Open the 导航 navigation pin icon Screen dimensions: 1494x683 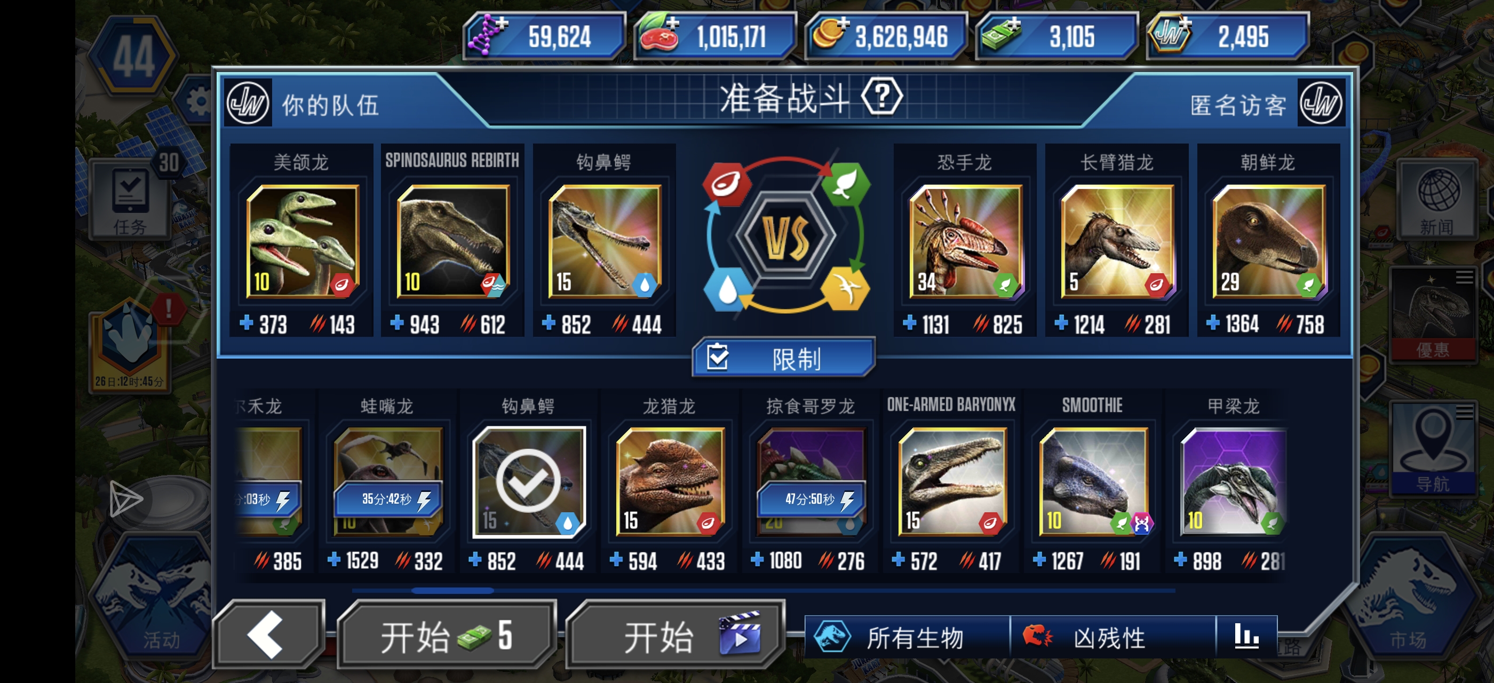pyautogui.click(x=1433, y=449)
